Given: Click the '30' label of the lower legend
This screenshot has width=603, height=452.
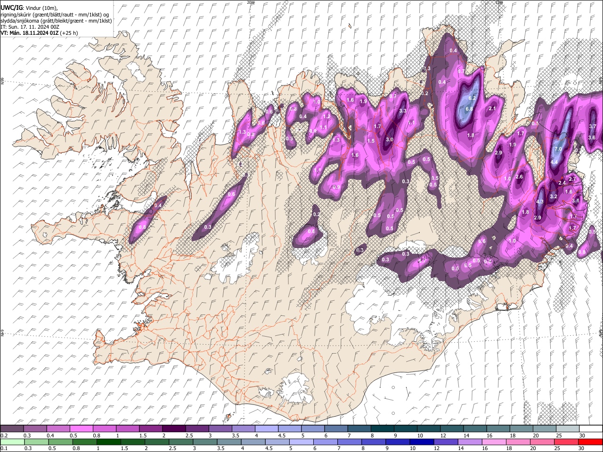Looking at the screenshot, I should pyautogui.click(x=582, y=448).
